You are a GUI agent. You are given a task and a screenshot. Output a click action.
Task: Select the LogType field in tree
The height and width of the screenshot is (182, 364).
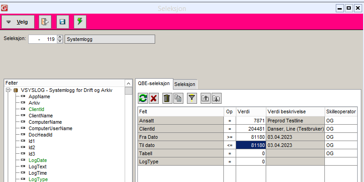pyautogui.click(x=38, y=179)
